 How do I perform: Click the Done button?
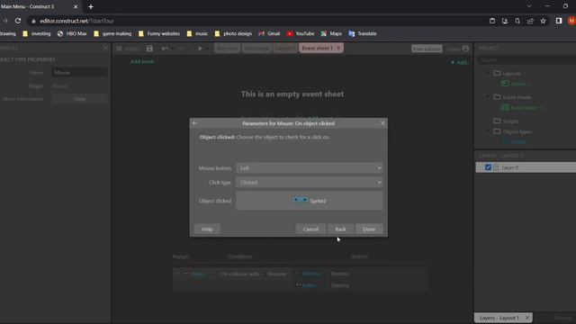tap(369, 229)
